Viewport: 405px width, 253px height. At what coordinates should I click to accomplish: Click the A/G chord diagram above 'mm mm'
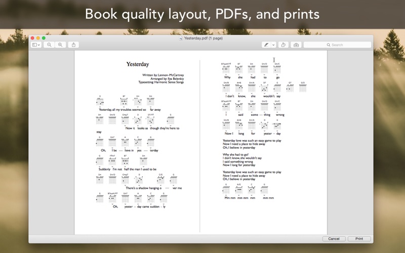pos(238,189)
